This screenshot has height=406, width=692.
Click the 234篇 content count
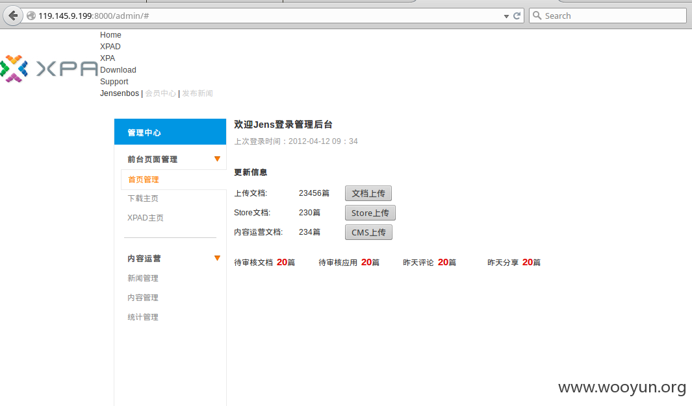coord(309,232)
